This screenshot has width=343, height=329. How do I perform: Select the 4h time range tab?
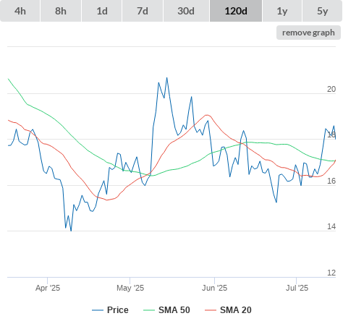click(x=20, y=11)
